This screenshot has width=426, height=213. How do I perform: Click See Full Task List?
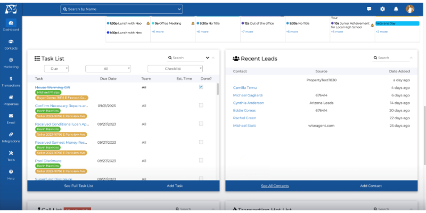pyautogui.click(x=78, y=186)
